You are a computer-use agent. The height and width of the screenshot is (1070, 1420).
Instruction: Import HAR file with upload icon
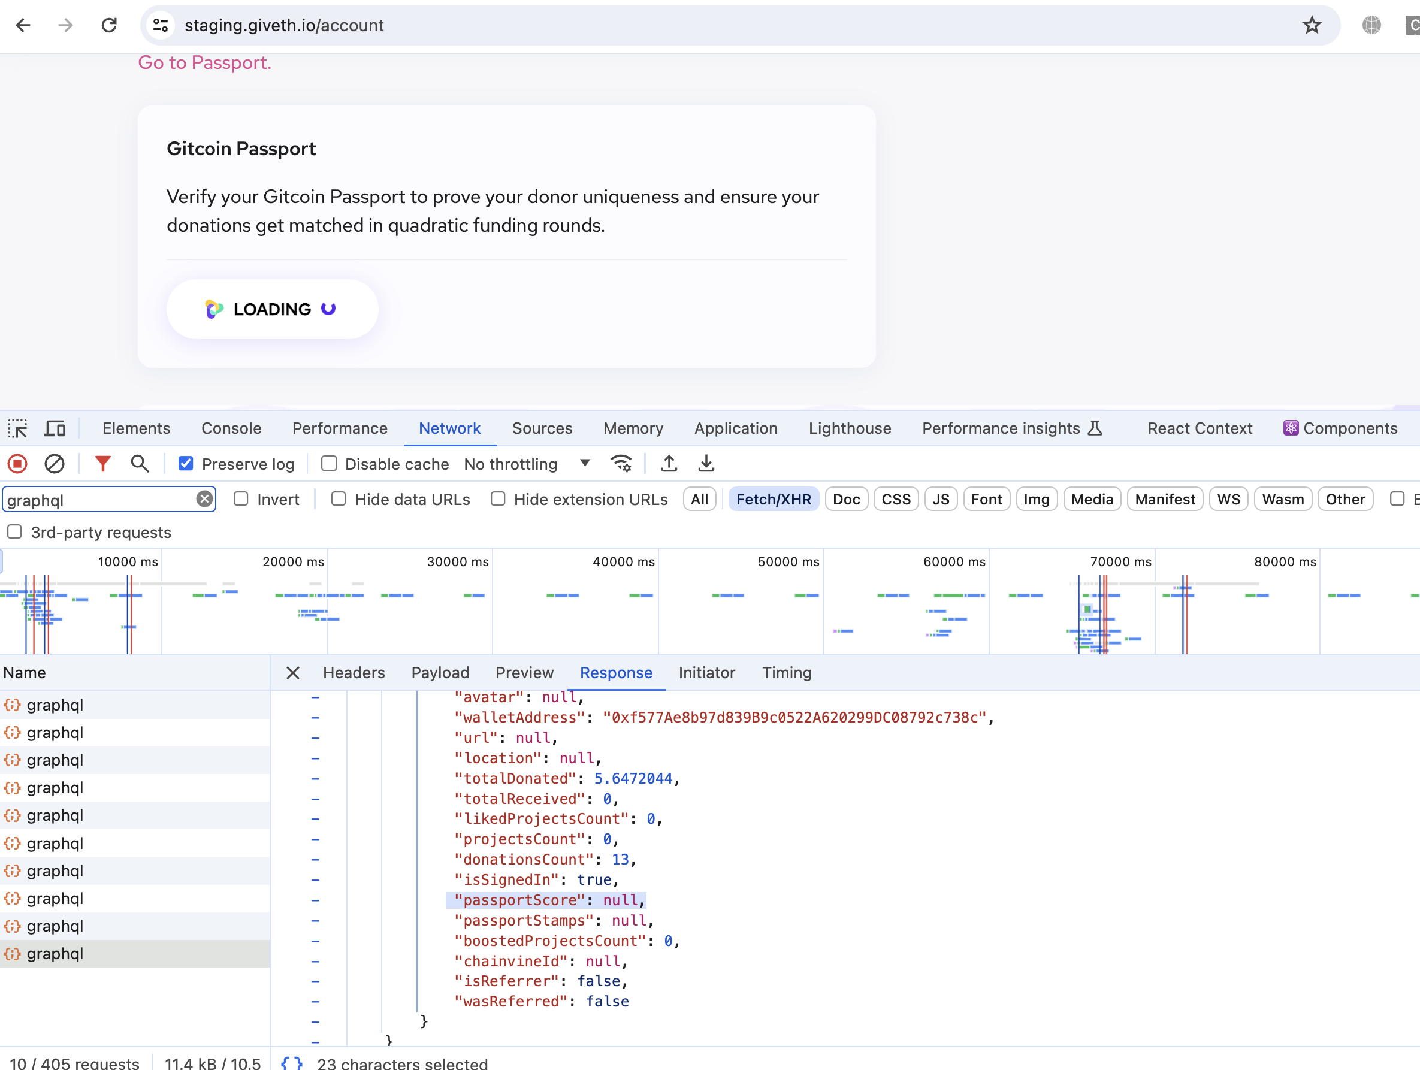pyautogui.click(x=669, y=464)
